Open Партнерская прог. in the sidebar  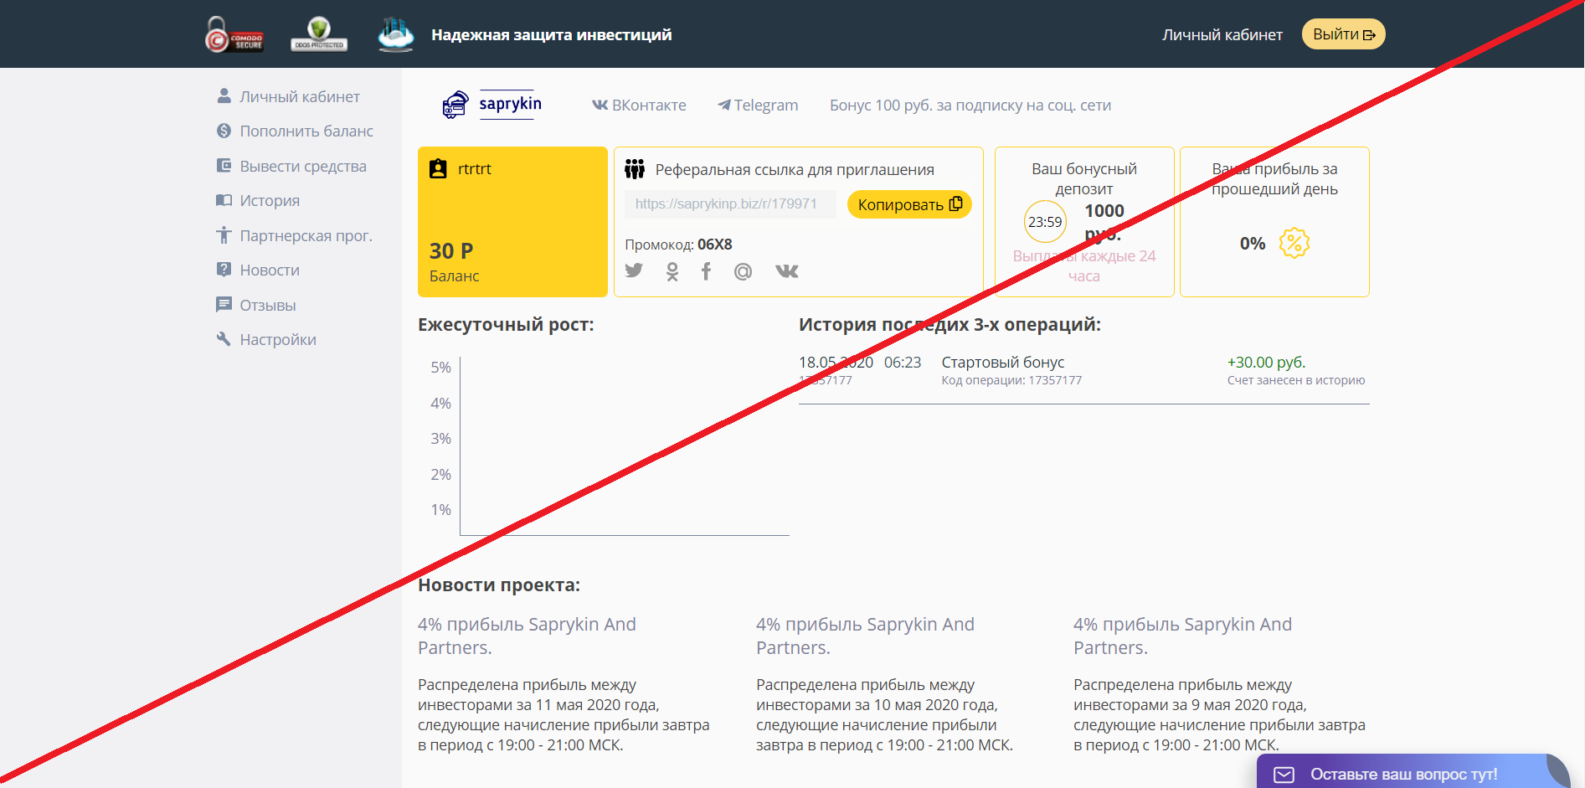click(x=295, y=235)
